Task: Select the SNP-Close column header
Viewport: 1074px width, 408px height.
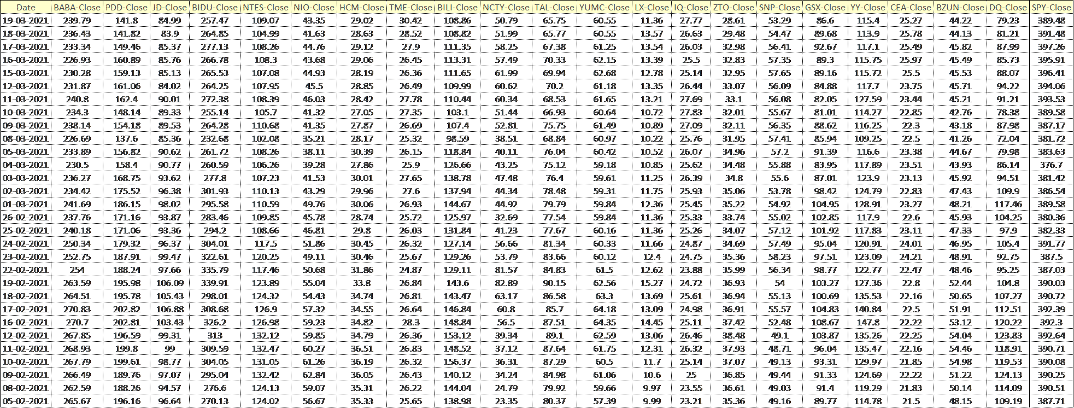Action: (779, 7)
